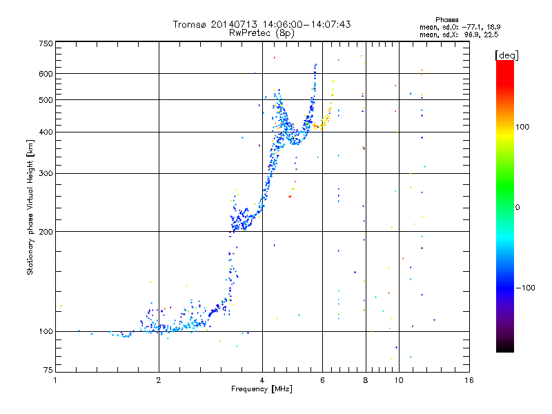Image resolution: width=552 pixels, height=414 pixels.
Task: Click the "-100" label beside the color bar
Action: point(526,288)
